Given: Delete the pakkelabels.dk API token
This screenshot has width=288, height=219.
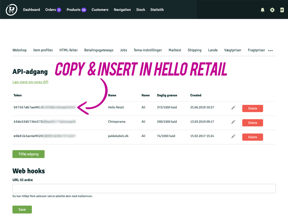Looking at the screenshot, I should 253,137.
